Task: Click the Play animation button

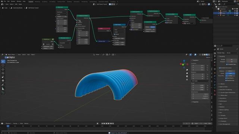Action: pos(109,124)
